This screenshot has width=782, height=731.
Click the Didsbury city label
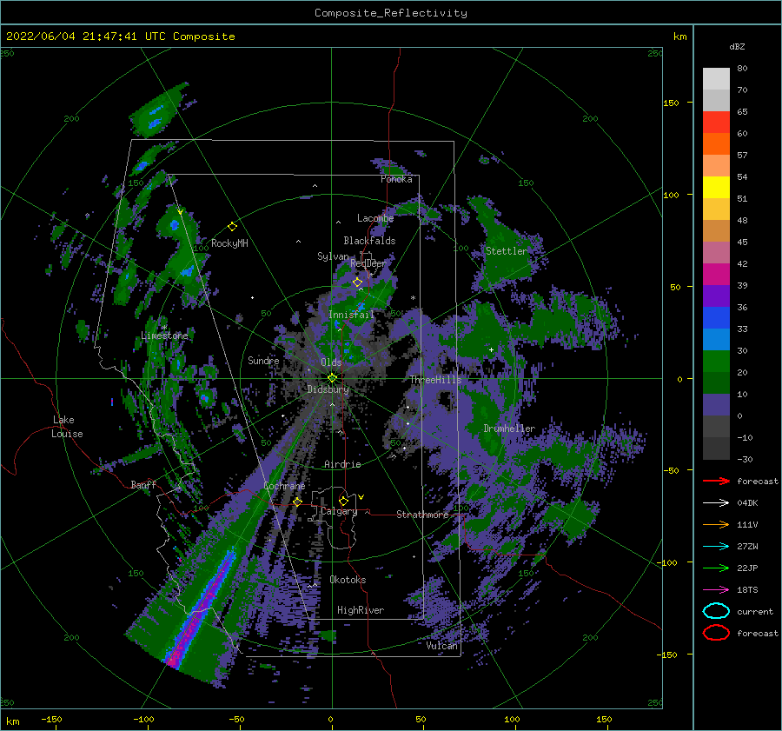pyautogui.click(x=328, y=389)
